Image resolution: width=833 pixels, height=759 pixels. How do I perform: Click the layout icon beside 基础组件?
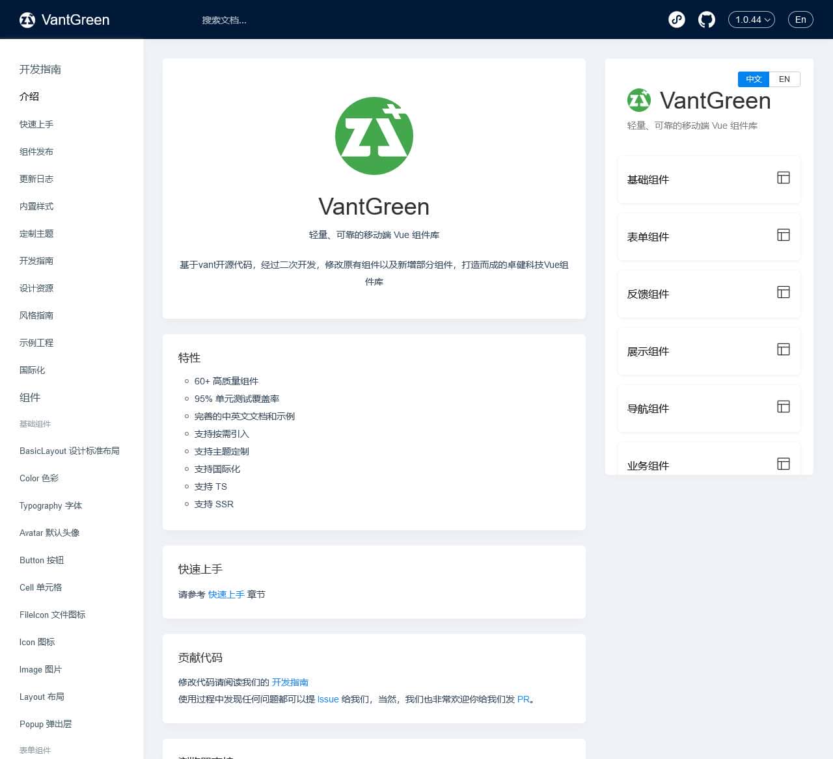tap(784, 178)
